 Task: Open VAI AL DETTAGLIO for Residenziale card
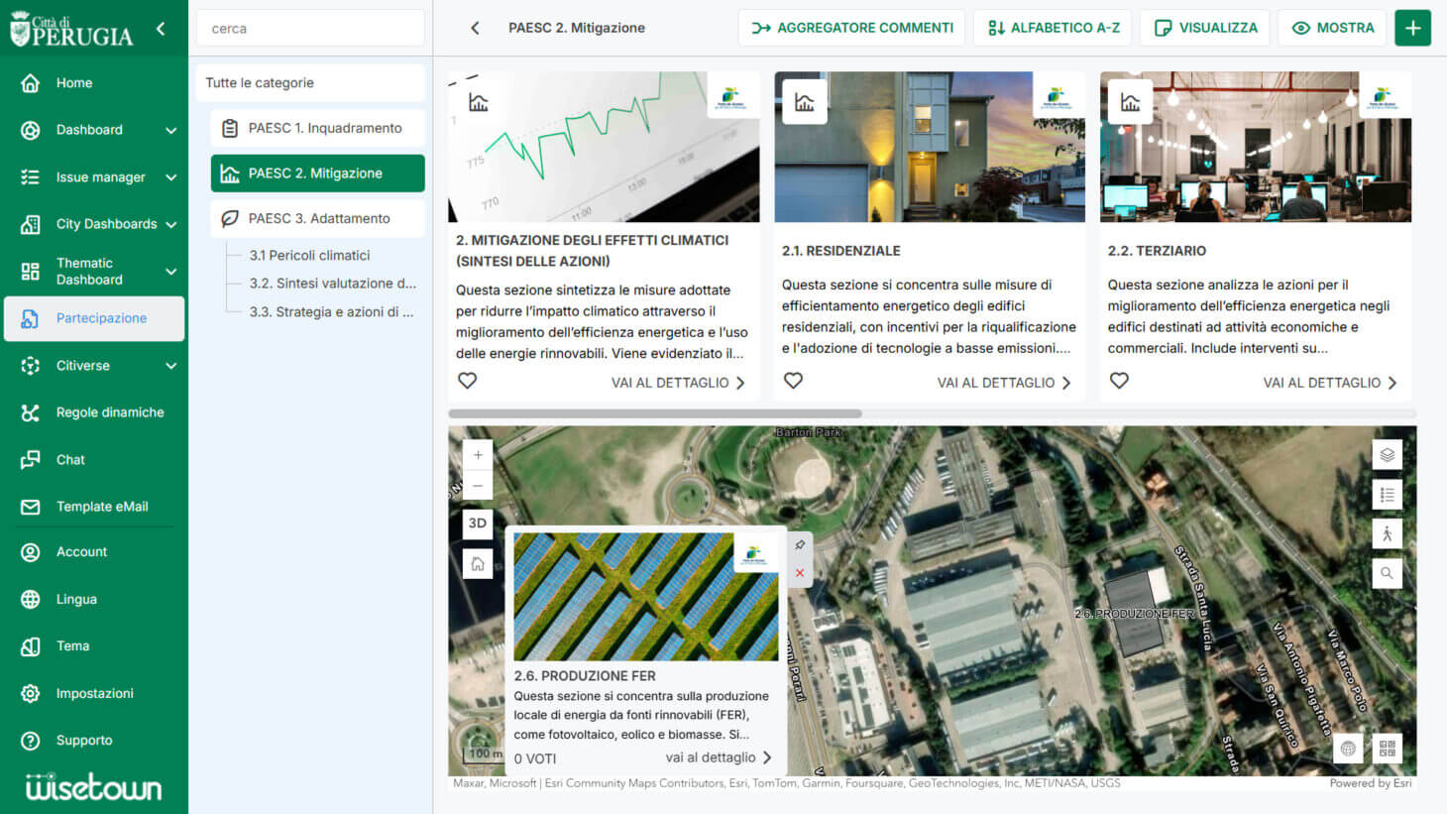(1004, 383)
